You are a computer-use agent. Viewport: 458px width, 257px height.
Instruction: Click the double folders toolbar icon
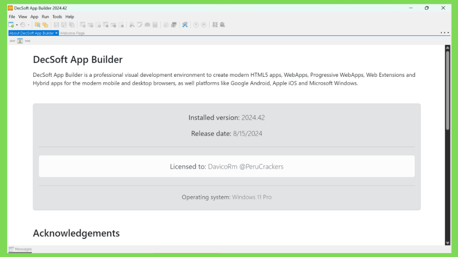click(45, 25)
